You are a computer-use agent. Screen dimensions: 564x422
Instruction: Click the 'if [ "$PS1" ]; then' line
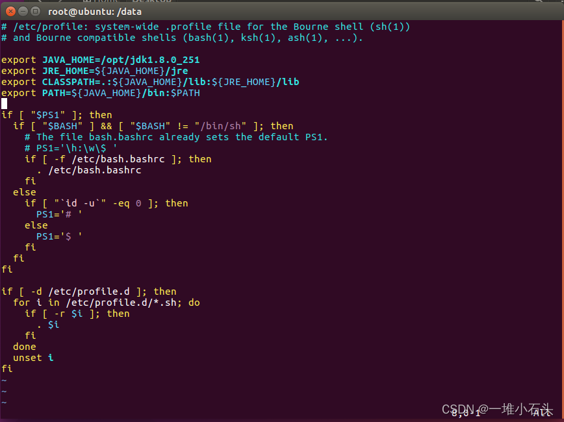tap(57, 115)
